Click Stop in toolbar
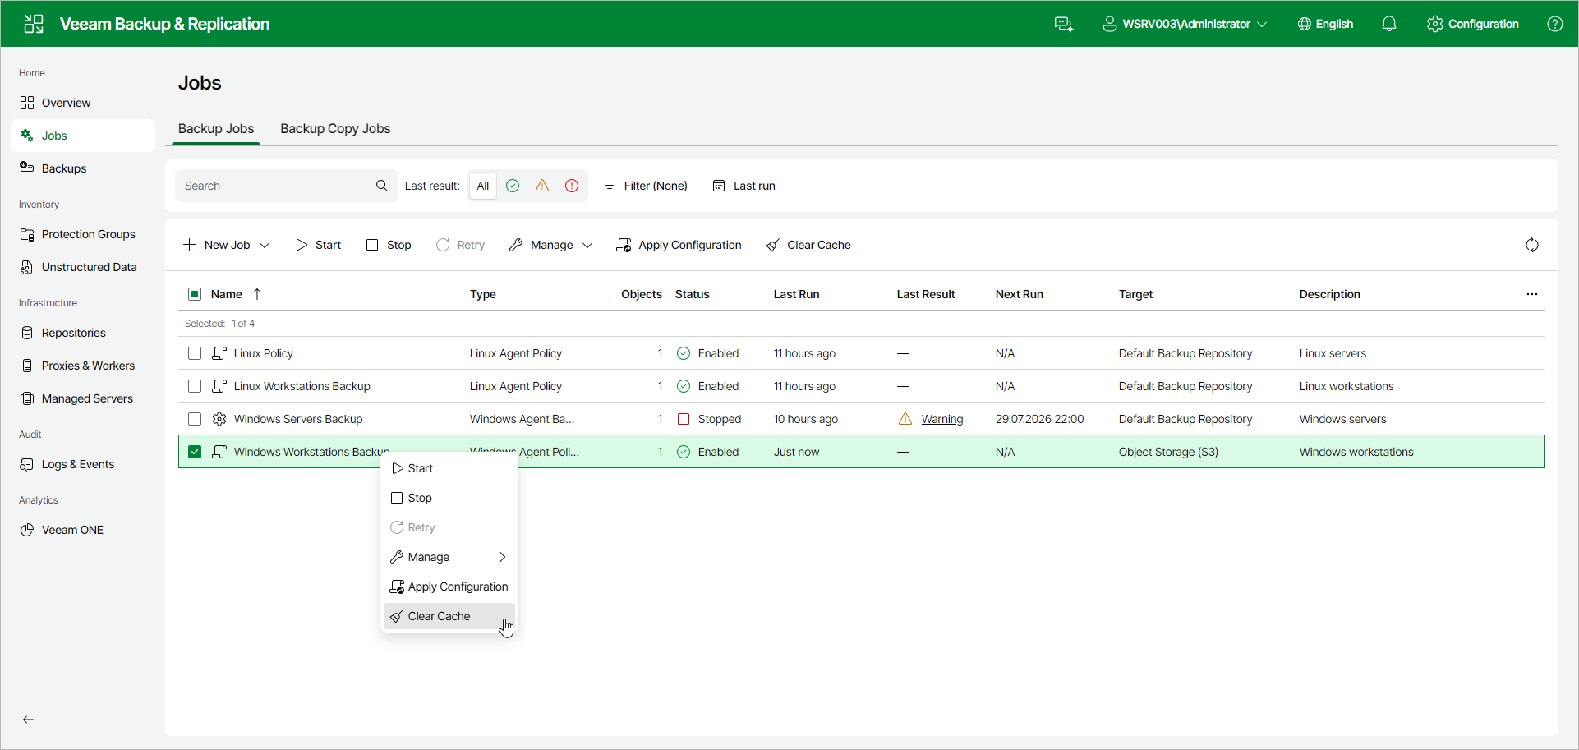 pos(389,245)
